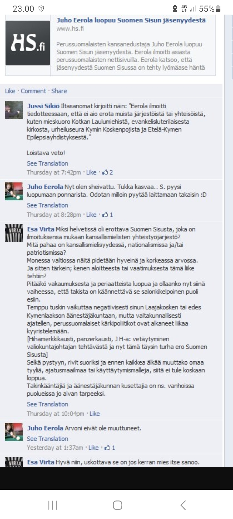Screen dimensions: 233x519
Task: Open Jussi Sikiö's profile picture
Action: pyautogui.click(x=14, y=110)
